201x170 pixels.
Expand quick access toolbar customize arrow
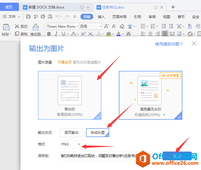point(75,17)
